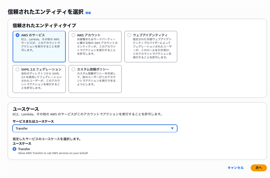This screenshot has width=270, height=178.
Task: Click the ウェブアイデンティティ card description text
Action: [x=152, y=48]
